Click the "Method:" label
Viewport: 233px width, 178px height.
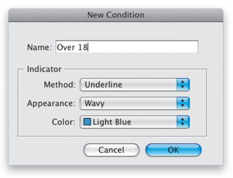(60, 85)
